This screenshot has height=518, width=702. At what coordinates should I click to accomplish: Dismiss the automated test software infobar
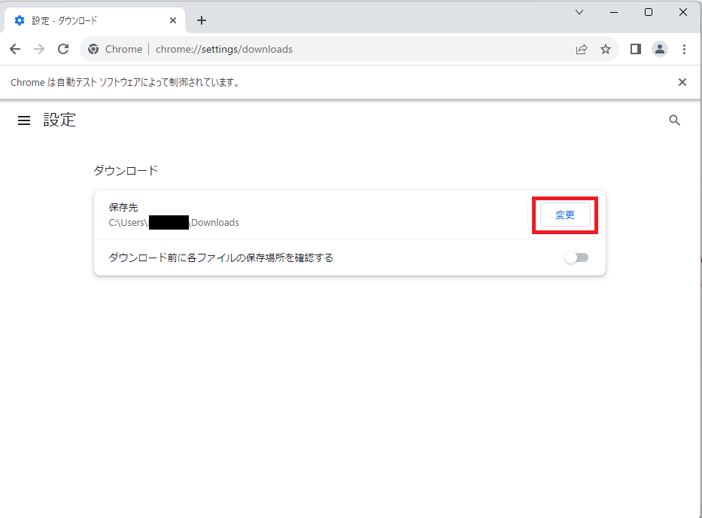(x=682, y=82)
